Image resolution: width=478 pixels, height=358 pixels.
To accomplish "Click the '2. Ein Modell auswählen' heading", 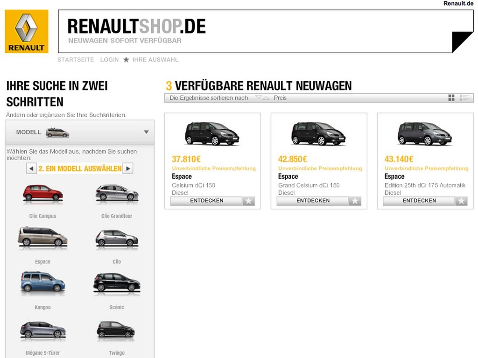I will point(80,168).
